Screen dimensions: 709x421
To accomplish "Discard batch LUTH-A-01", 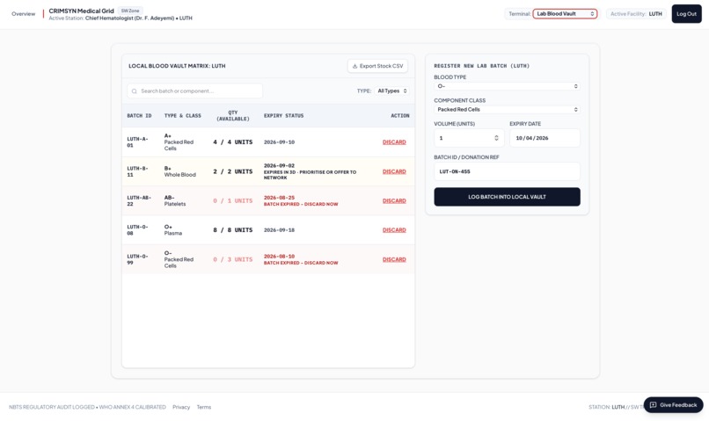I will 394,142.
